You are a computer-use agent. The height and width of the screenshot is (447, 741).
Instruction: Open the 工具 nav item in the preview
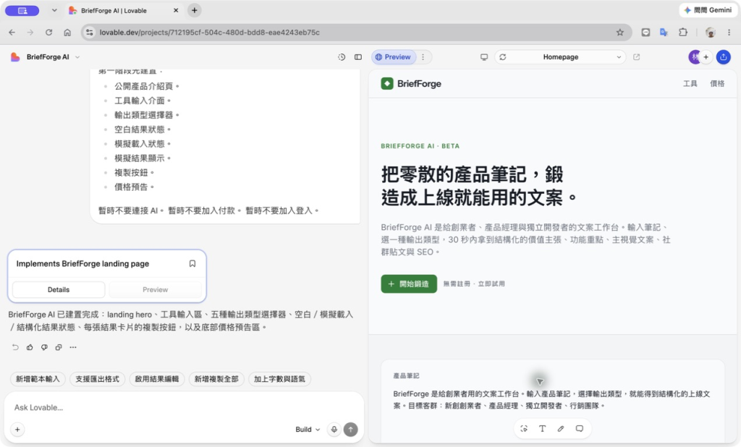[x=690, y=84]
